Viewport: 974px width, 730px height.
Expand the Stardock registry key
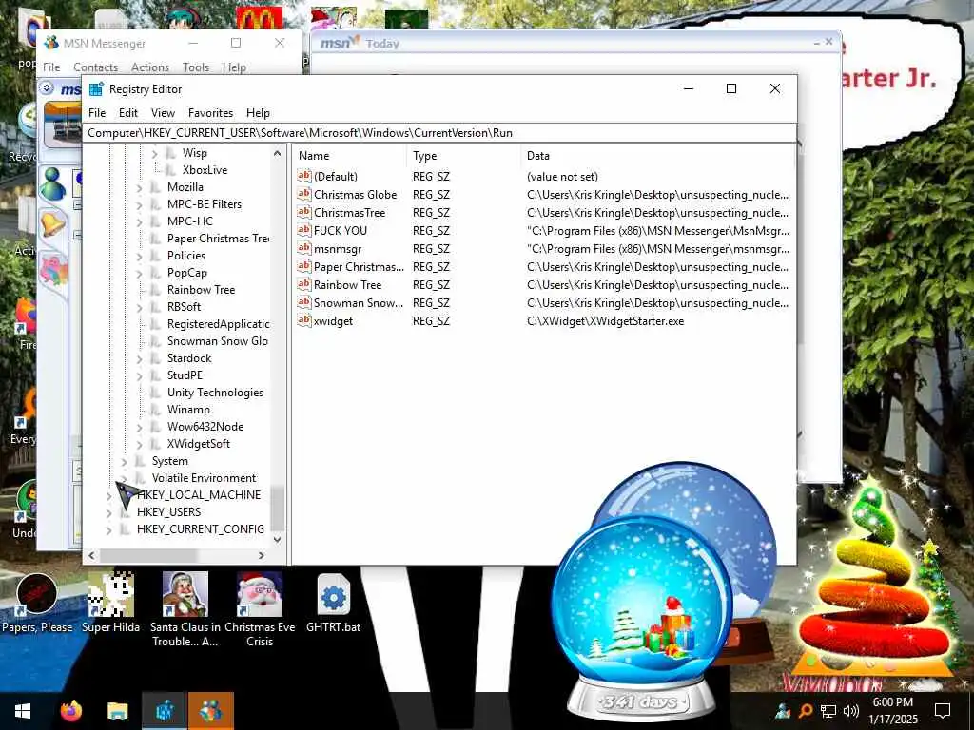tap(139, 358)
